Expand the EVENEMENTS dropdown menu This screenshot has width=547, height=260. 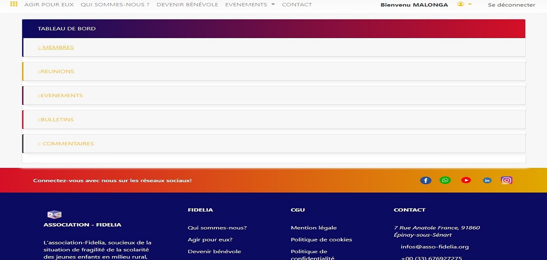[249, 5]
